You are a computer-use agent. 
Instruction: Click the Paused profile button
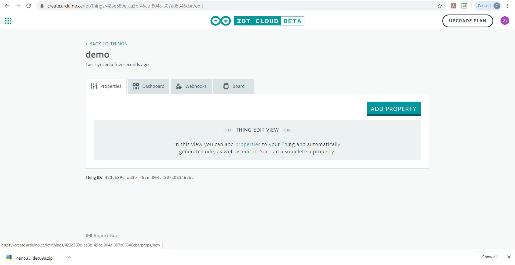coord(488,6)
